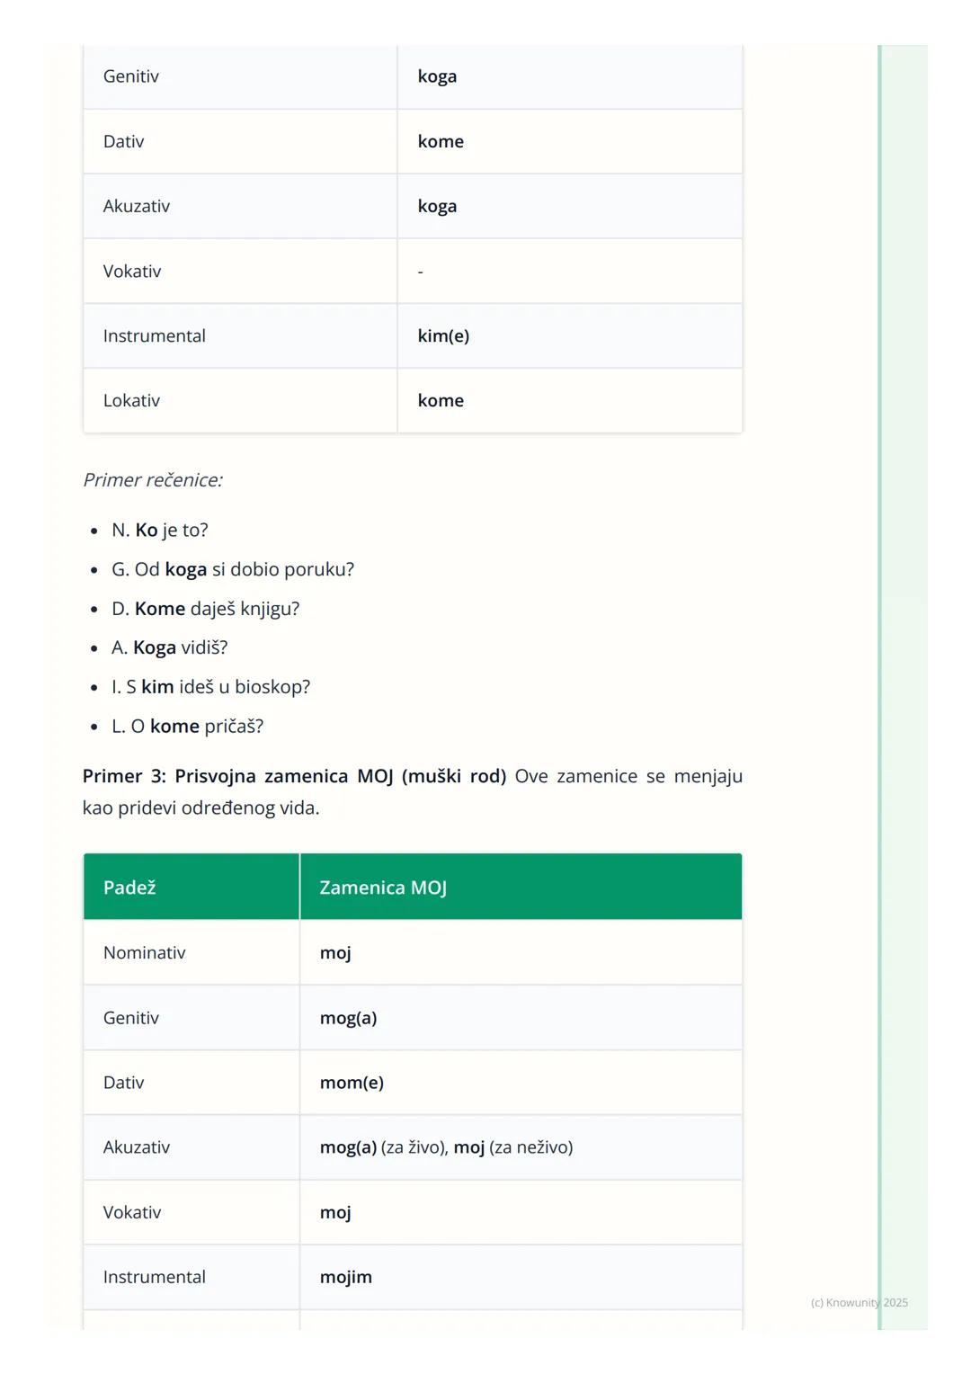971x1374 pixels.
Task: Select the line "G. Od koga si dobio poruku?"
Action: (233, 569)
